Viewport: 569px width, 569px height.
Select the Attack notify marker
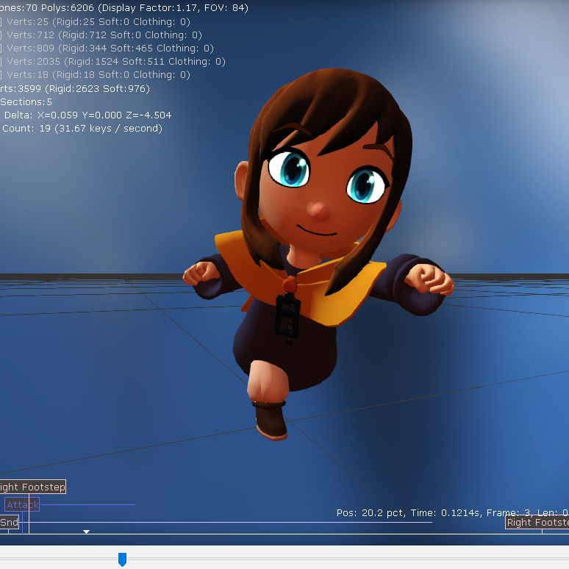coord(22,504)
